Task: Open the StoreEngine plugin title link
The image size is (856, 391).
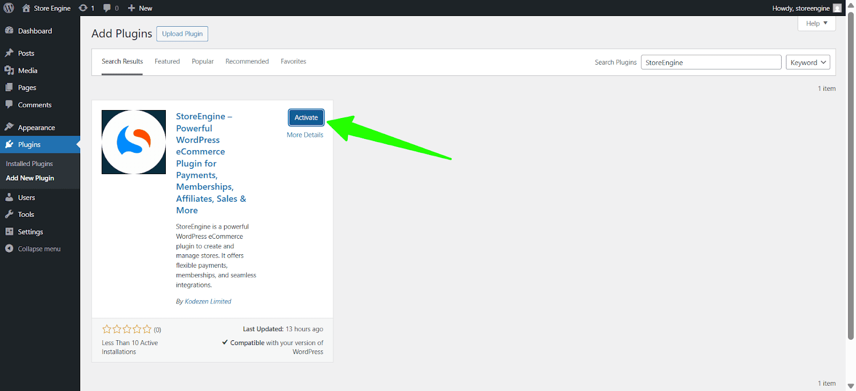Action: (x=211, y=163)
